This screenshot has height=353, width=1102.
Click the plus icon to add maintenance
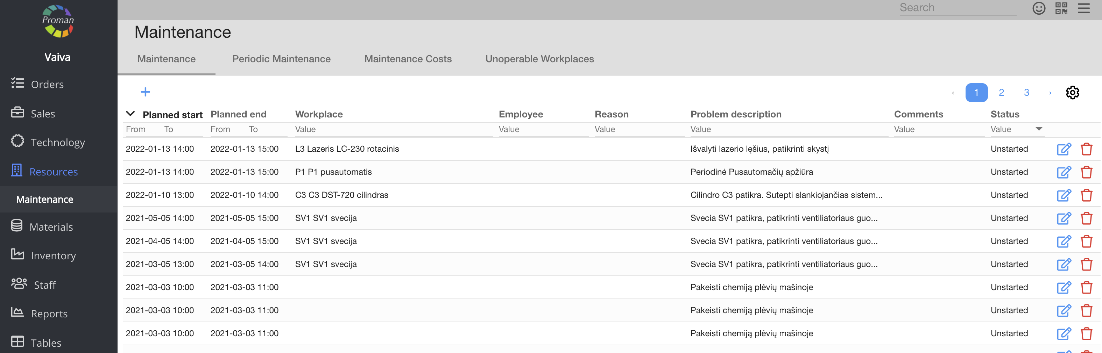[x=146, y=92]
